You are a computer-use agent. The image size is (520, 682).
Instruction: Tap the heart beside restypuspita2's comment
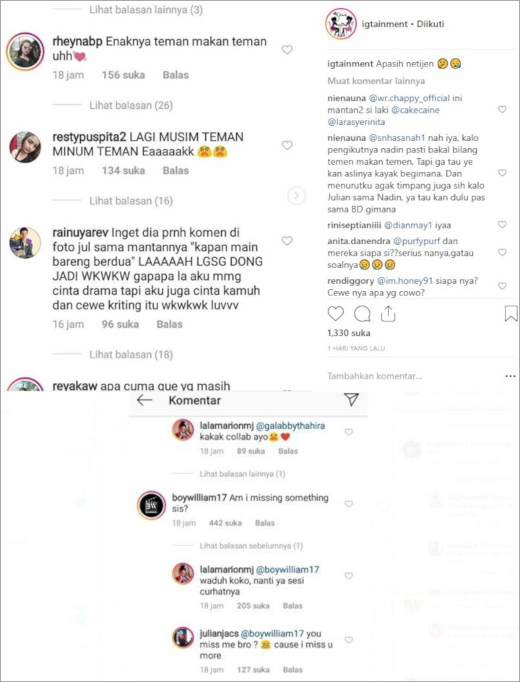287,145
